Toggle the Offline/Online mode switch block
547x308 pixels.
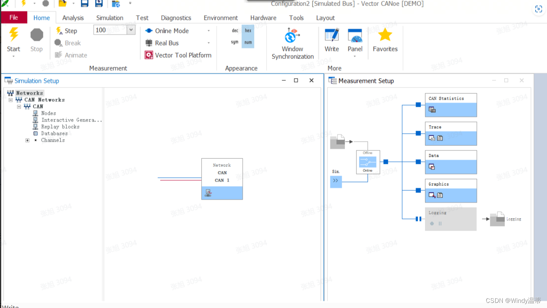coord(368,162)
